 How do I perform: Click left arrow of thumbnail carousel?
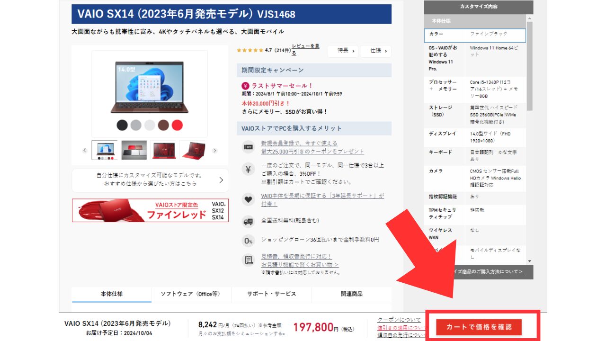click(85, 151)
